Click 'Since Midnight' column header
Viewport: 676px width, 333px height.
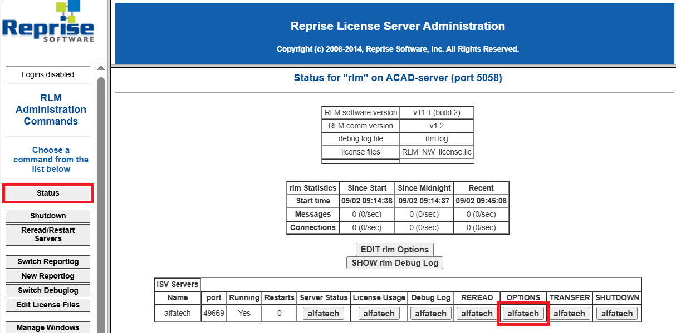pyautogui.click(x=424, y=188)
